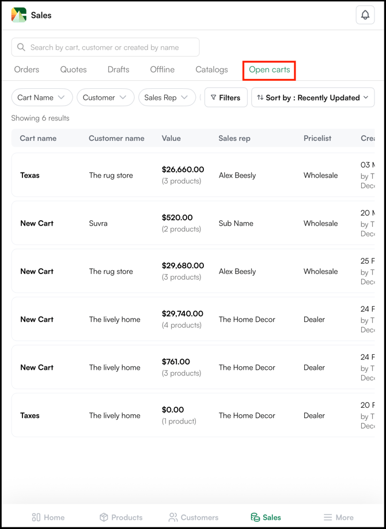Focus the cart search field
Screen dimensions: 386x529
[x=105, y=47]
